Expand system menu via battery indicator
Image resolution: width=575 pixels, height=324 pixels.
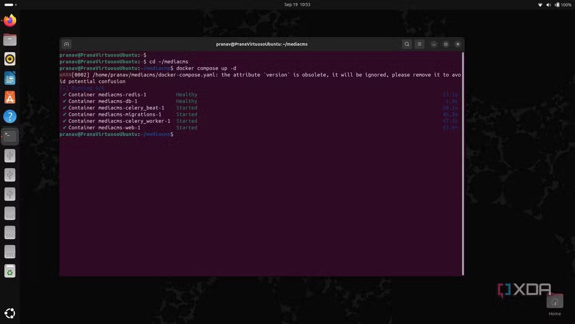[x=563, y=5]
